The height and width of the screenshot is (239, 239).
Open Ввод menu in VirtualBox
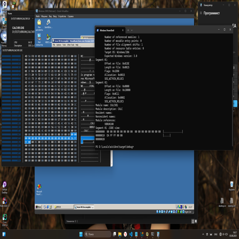coord(55,16)
